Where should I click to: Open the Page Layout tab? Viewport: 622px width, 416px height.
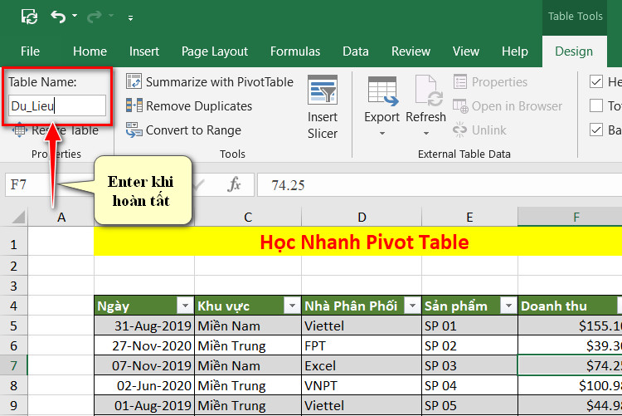tap(215, 51)
